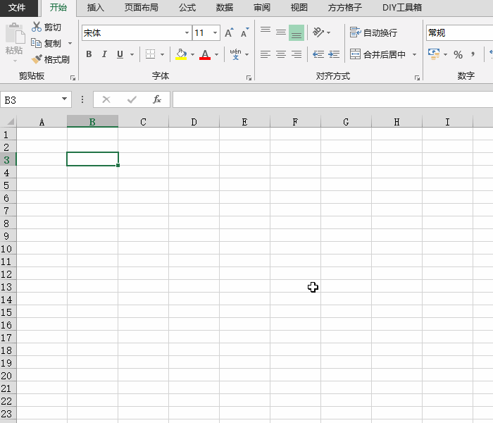Expand the Copy (复制) options arrow

point(70,43)
